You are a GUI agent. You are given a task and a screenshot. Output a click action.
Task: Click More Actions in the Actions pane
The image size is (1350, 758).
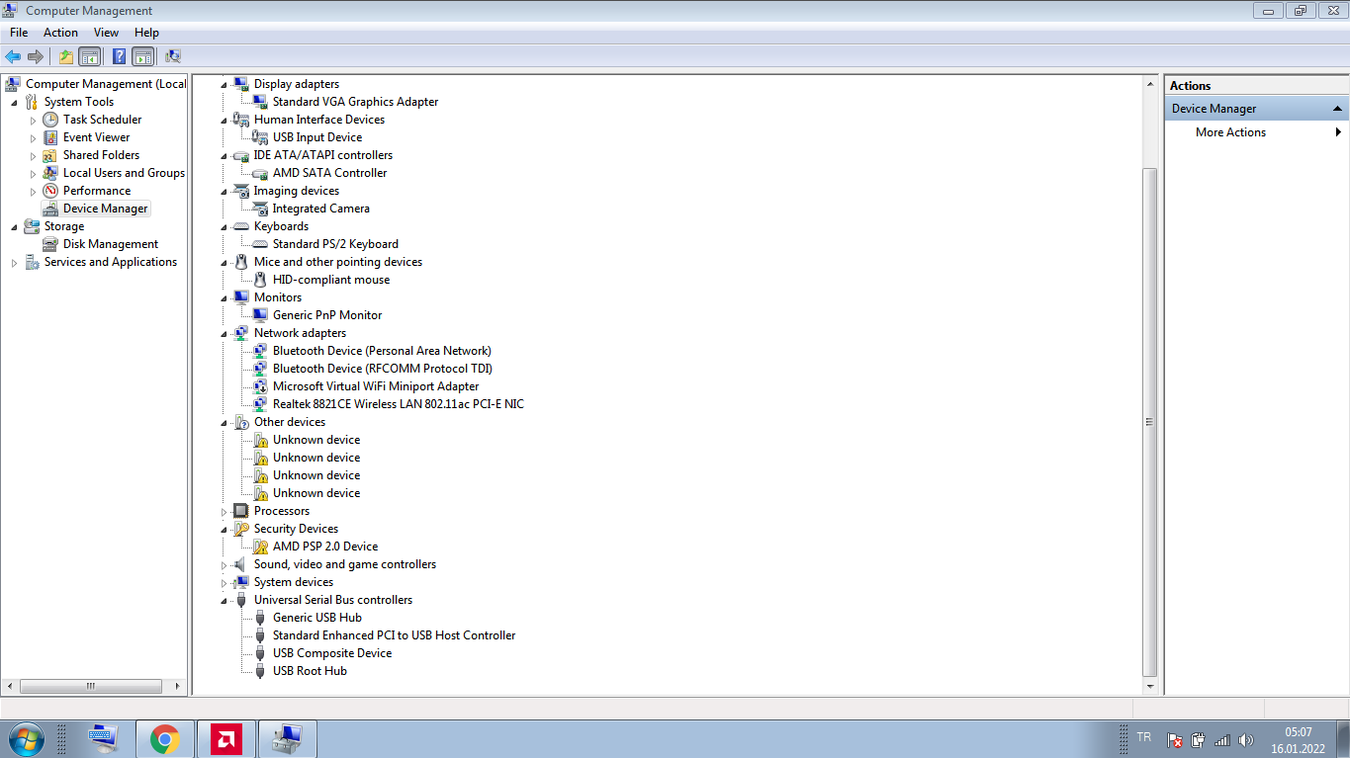pos(1230,132)
